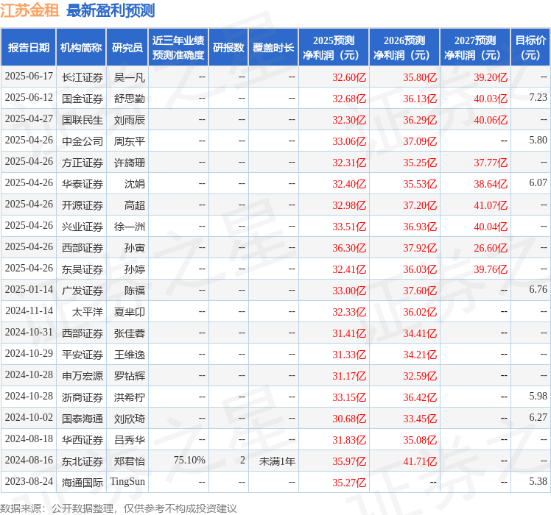Sort by the 报告日期 column header
Screen dimensions: 551x515
(29, 48)
